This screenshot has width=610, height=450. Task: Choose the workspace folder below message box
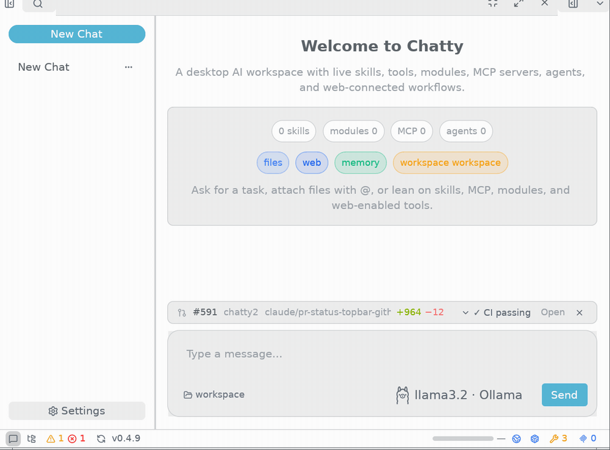tap(214, 395)
